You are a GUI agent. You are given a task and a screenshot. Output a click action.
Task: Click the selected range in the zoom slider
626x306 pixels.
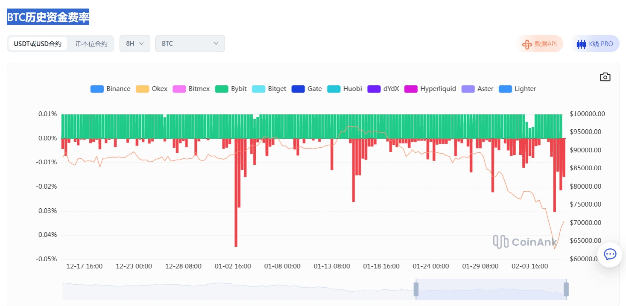click(x=491, y=289)
